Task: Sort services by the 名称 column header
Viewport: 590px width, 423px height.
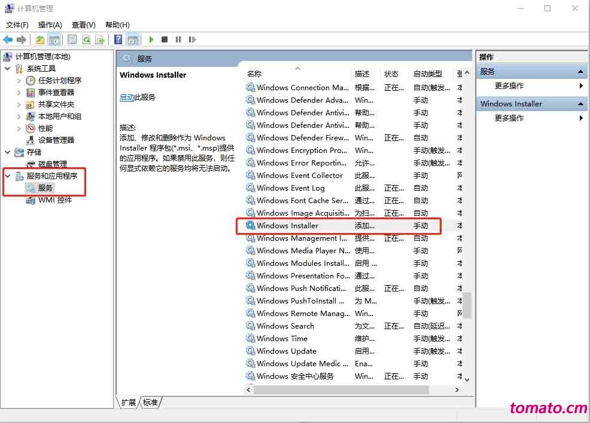Action: (297, 73)
